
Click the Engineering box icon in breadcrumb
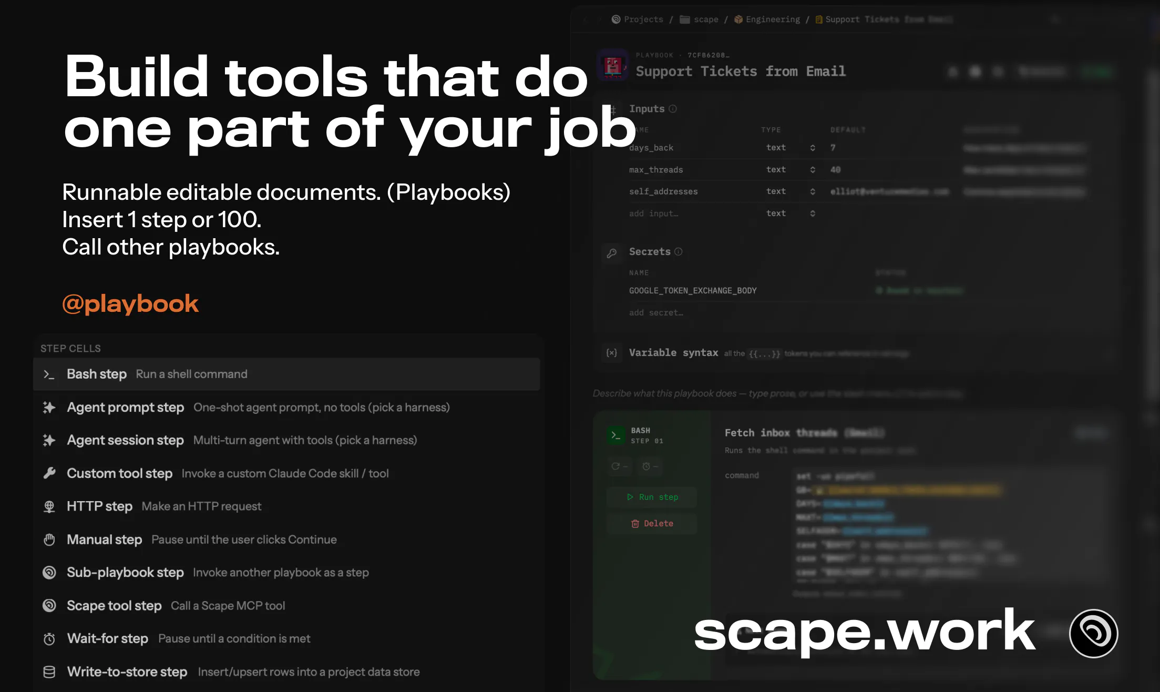point(738,19)
